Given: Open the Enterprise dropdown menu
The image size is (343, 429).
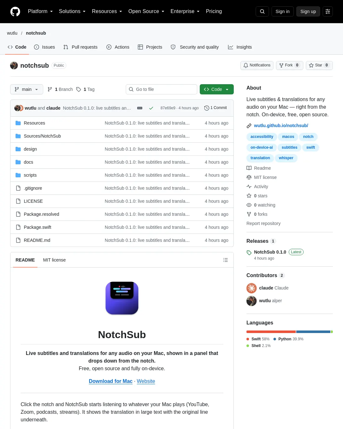Looking at the screenshot, I should pos(185,11).
